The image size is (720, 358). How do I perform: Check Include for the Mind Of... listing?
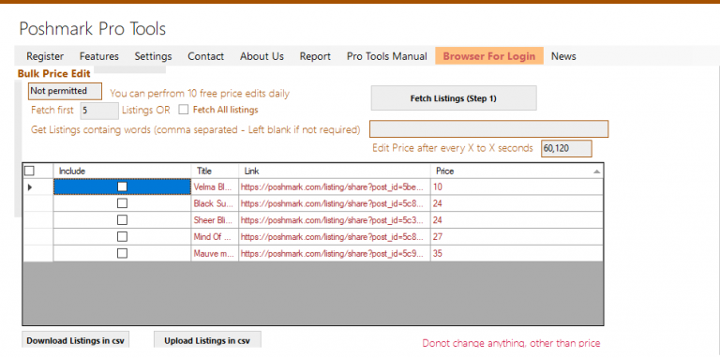(x=122, y=237)
